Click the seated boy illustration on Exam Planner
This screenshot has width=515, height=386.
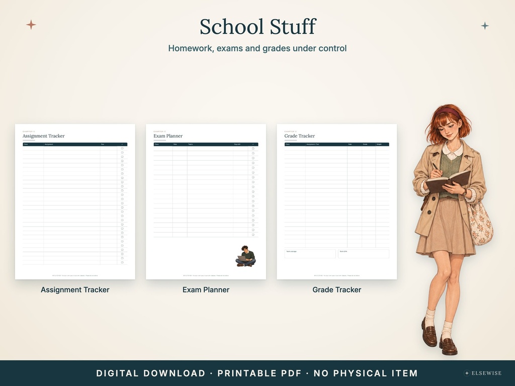click(245, 256)
